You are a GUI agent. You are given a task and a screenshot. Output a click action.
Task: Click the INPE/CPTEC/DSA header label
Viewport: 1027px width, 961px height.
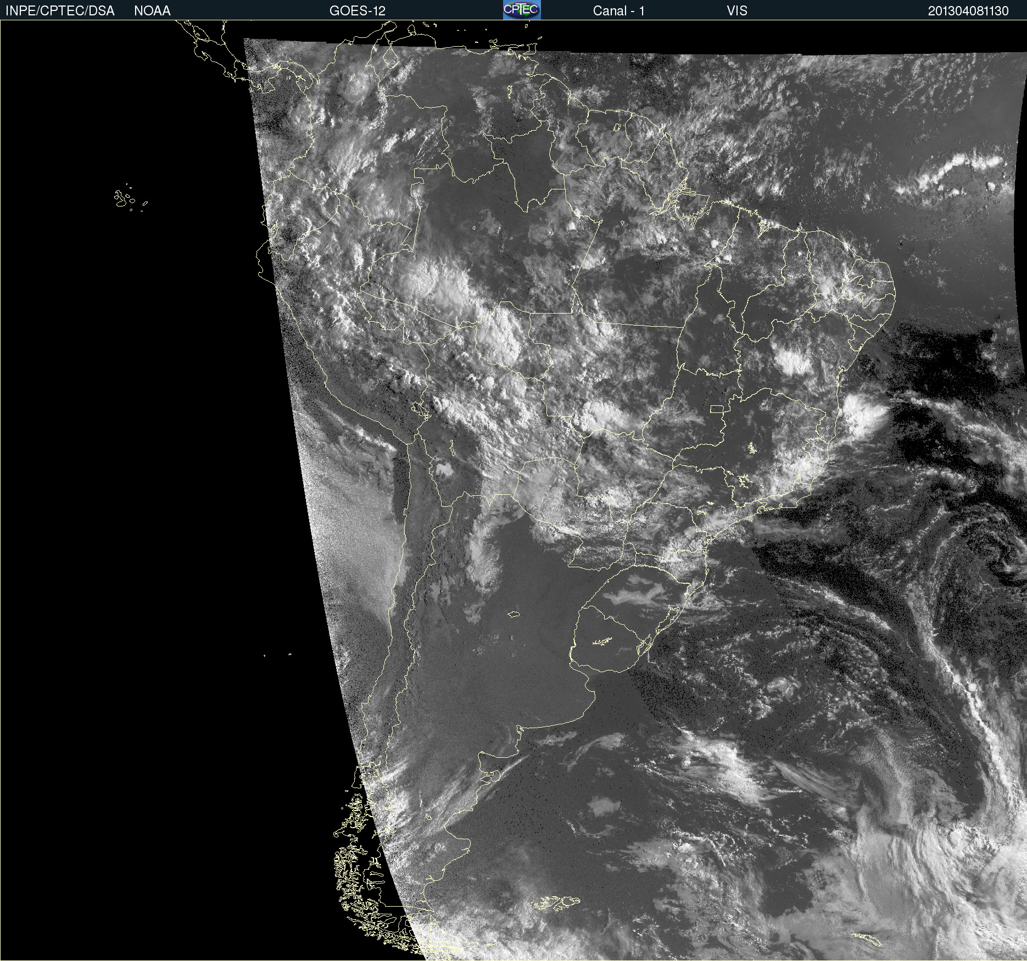60,11
